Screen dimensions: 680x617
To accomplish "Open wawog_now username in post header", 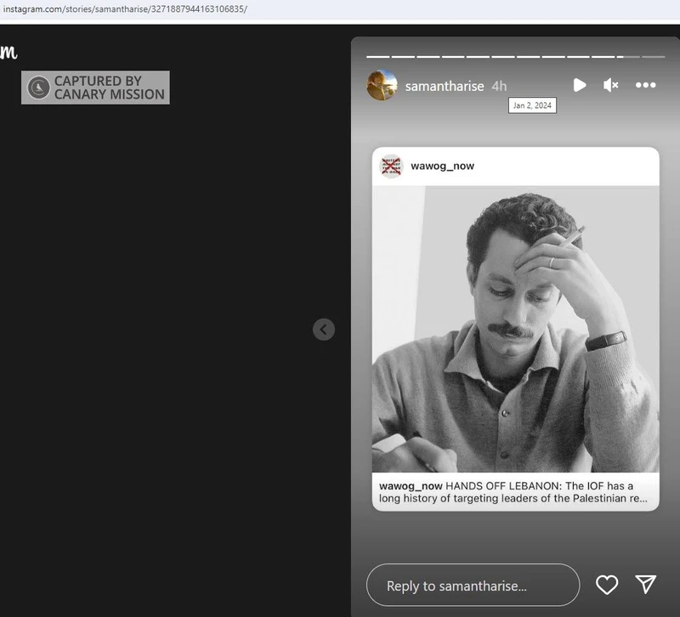I will [x=442, y=166].
